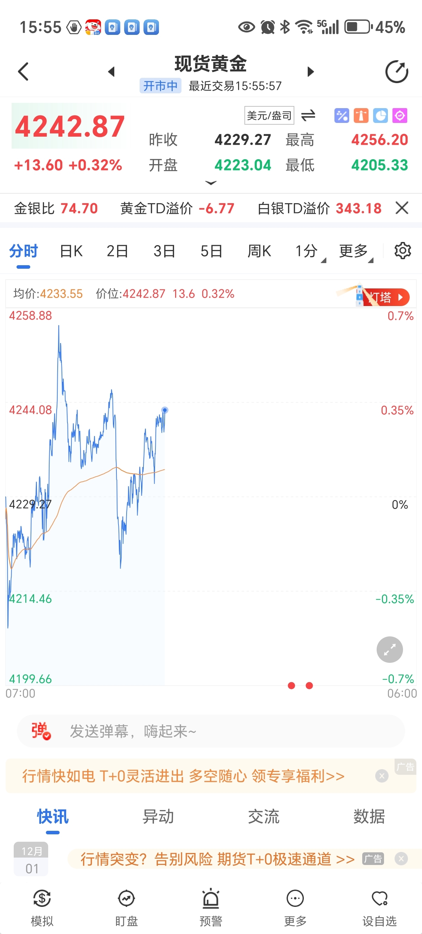Tap the purple percent tool icon
This screenshot has height=934, width=422.
pyautogui.click(x=341, y=116)
